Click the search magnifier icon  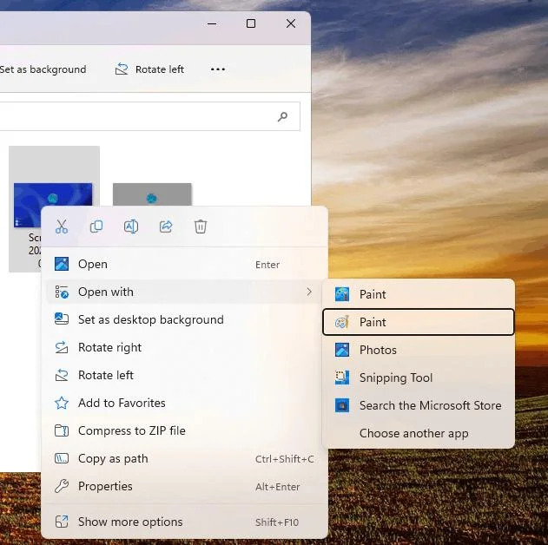(282, 116)
